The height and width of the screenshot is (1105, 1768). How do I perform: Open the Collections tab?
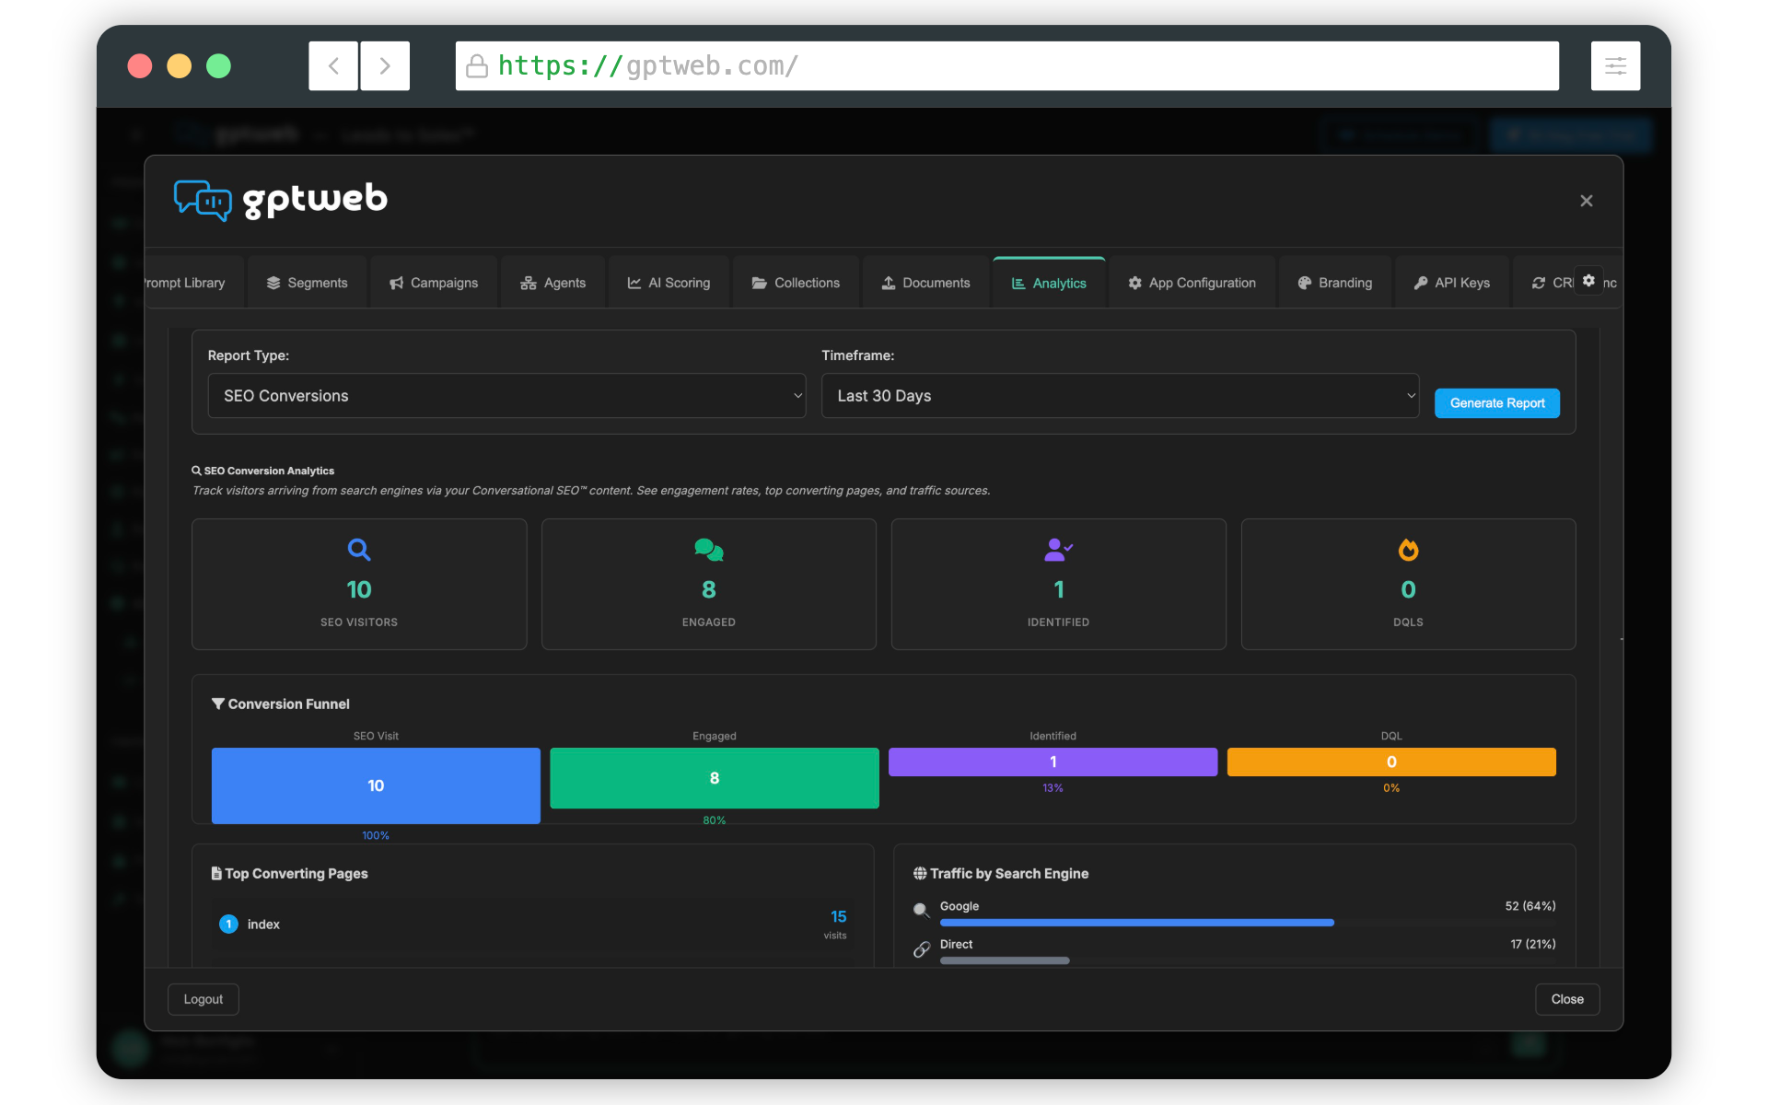tap(796, 283)
